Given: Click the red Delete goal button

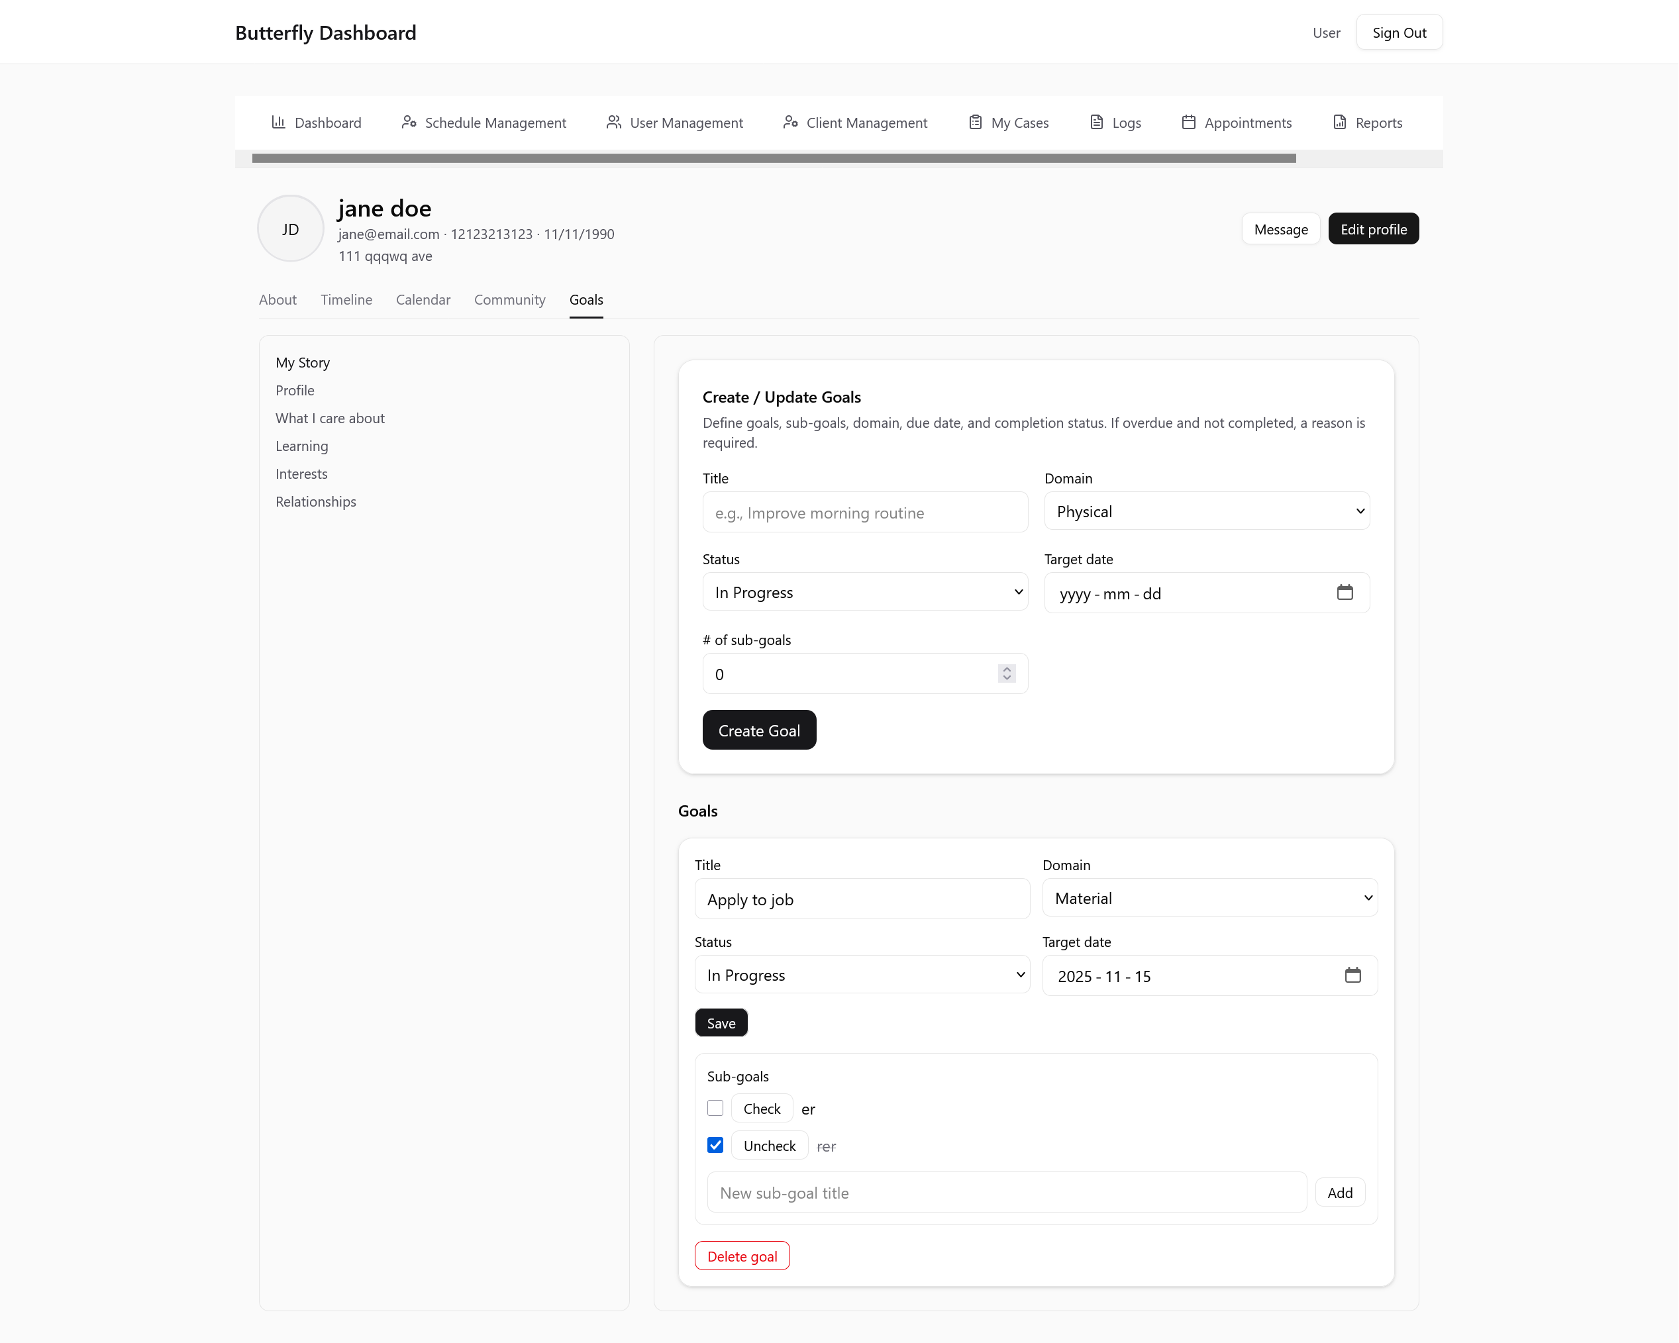Looking at the screenshot, I should click(741, 1257).
